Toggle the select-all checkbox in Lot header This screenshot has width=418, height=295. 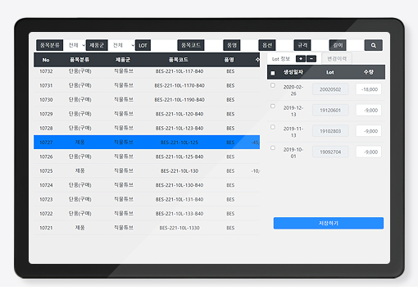coord(273,73)
